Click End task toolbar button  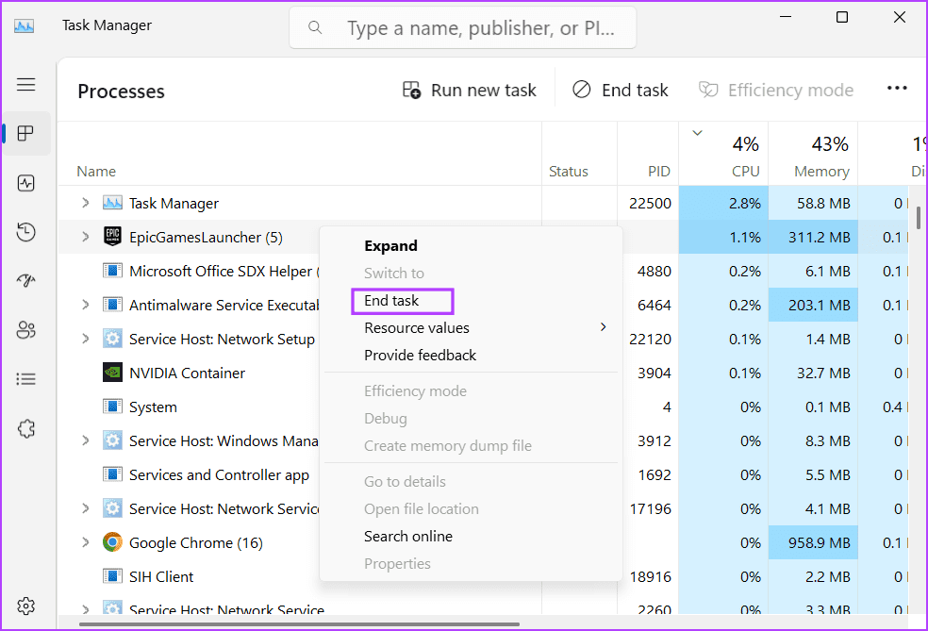point(621,90)
